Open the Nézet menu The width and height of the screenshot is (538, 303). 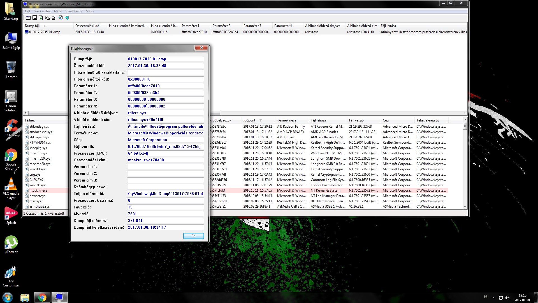tap(58, 11)
